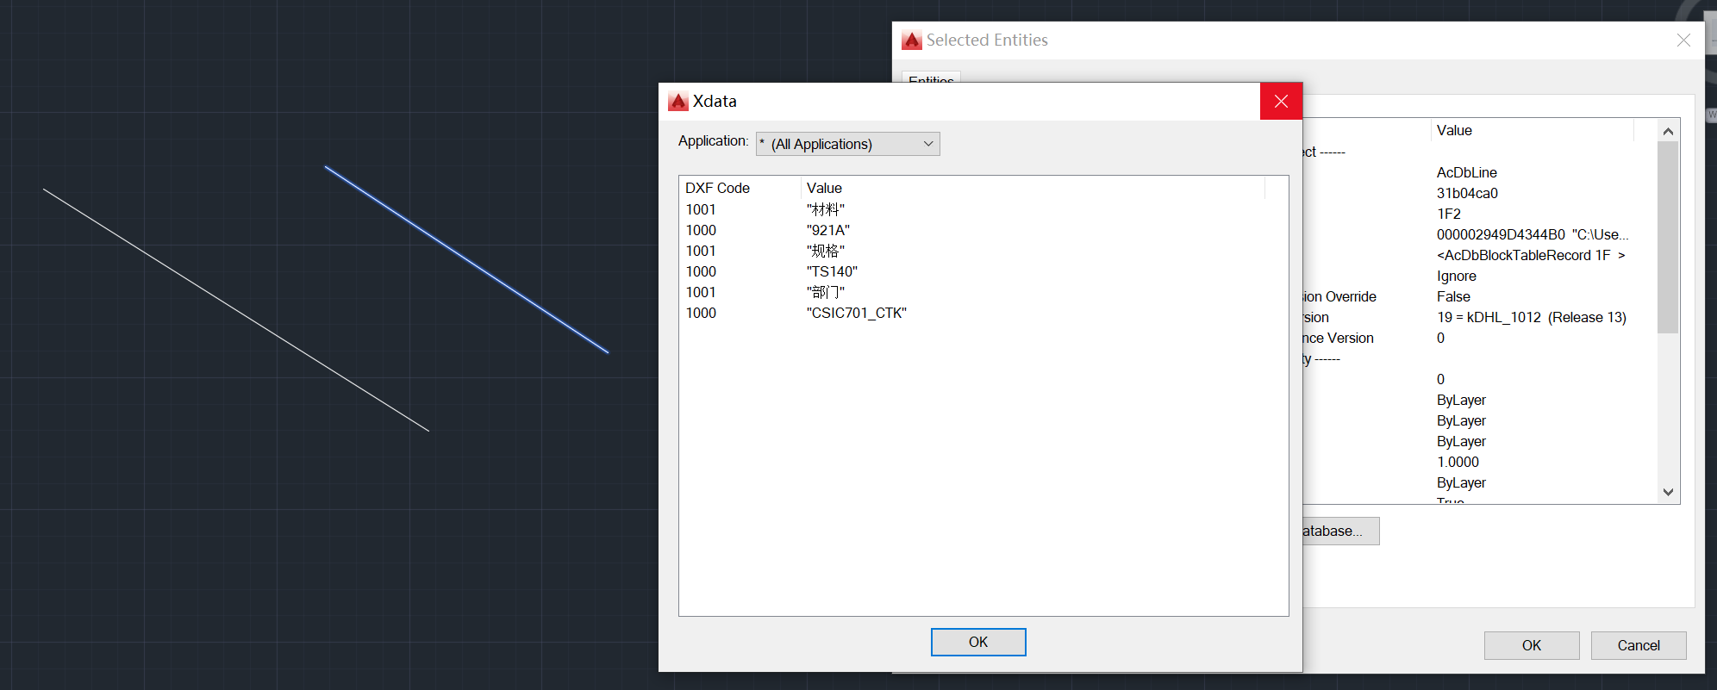Select the row with value "部门"

[x=983, y=292]
